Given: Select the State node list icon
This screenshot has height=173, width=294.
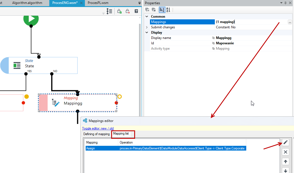Looking at the screenshot, I should [17, 66].
